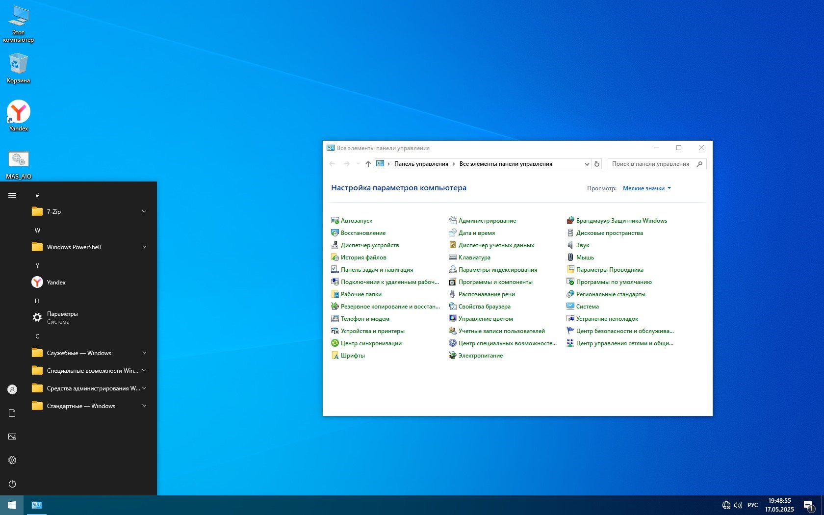Click the Documents icon in Start sidebar
824x515 pixels.
tap(12, 413)
